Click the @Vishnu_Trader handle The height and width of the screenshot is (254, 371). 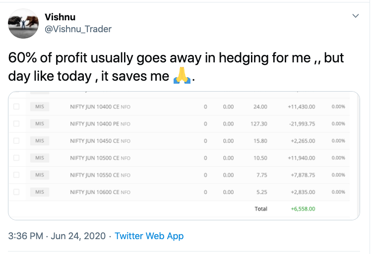[x=78, y=29]
